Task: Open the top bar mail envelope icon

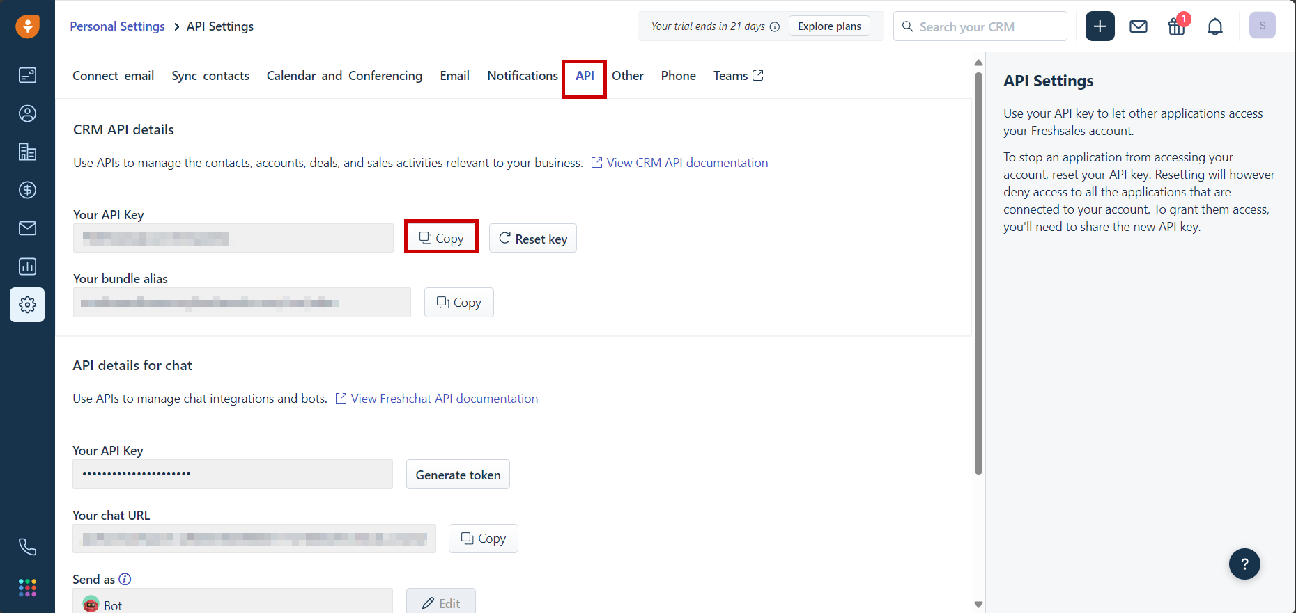Action: [1139, 26]
